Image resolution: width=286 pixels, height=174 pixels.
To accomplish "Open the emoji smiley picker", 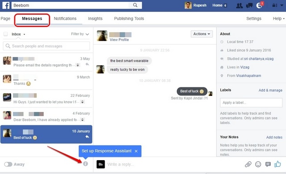I will point(258,164).
